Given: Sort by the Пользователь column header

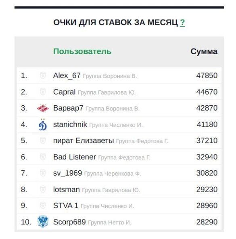Looking at the screenshot, I should 82,51.
